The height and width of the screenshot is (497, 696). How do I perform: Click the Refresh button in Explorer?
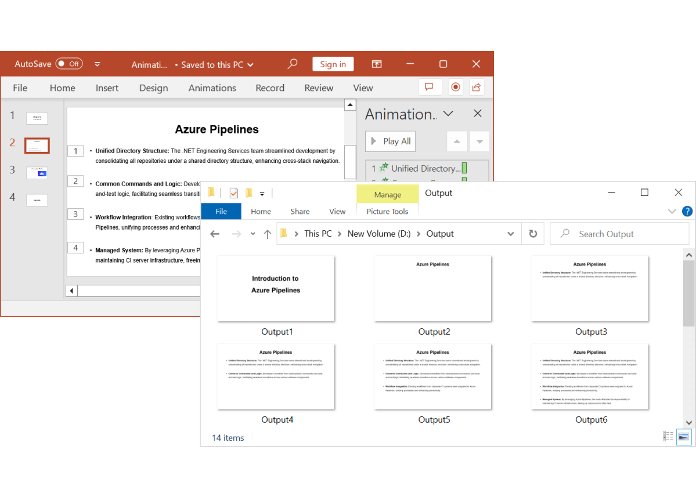pyautogui.click(x=533, y=234)
